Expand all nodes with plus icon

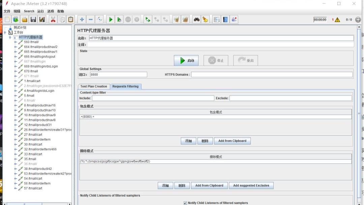tap(82, 20)
